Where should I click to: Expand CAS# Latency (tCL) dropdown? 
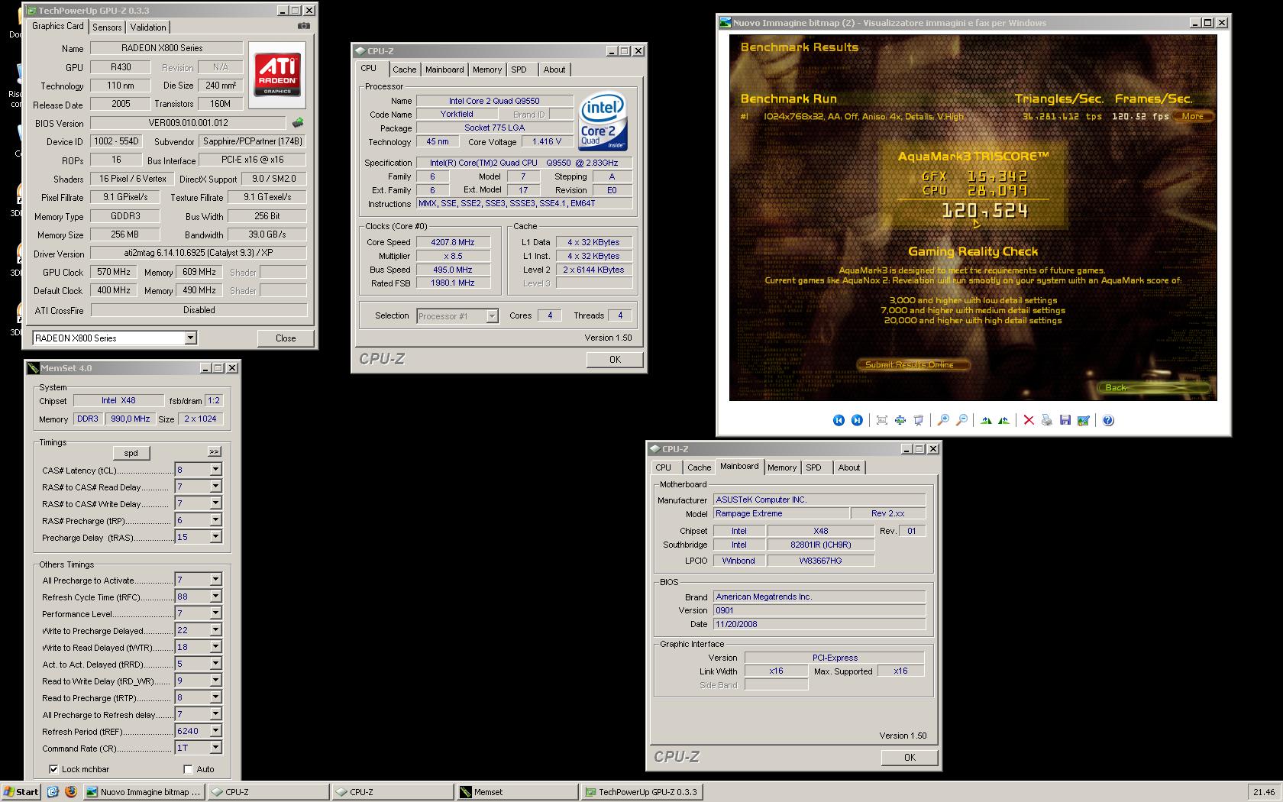pyautogui.click(x=215, y=470)
